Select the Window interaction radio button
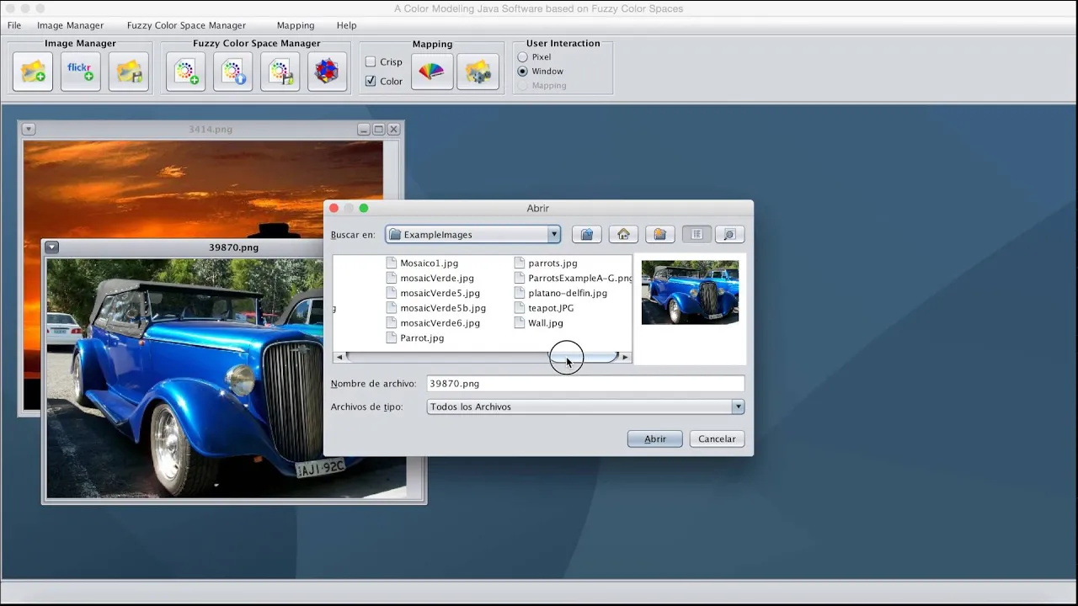1078x606 pixels. click(x=523, y=72)
